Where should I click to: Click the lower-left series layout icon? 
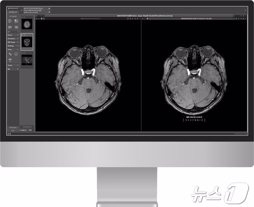10,27
